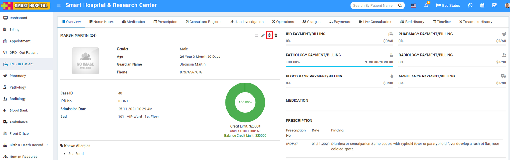Click the search magnifier icon

400,5
